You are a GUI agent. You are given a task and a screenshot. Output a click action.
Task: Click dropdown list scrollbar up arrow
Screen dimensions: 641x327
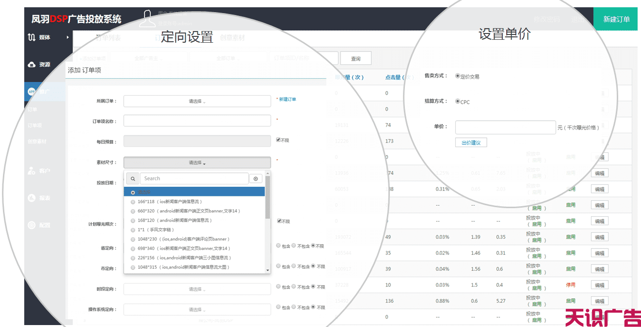click(268, 173)
